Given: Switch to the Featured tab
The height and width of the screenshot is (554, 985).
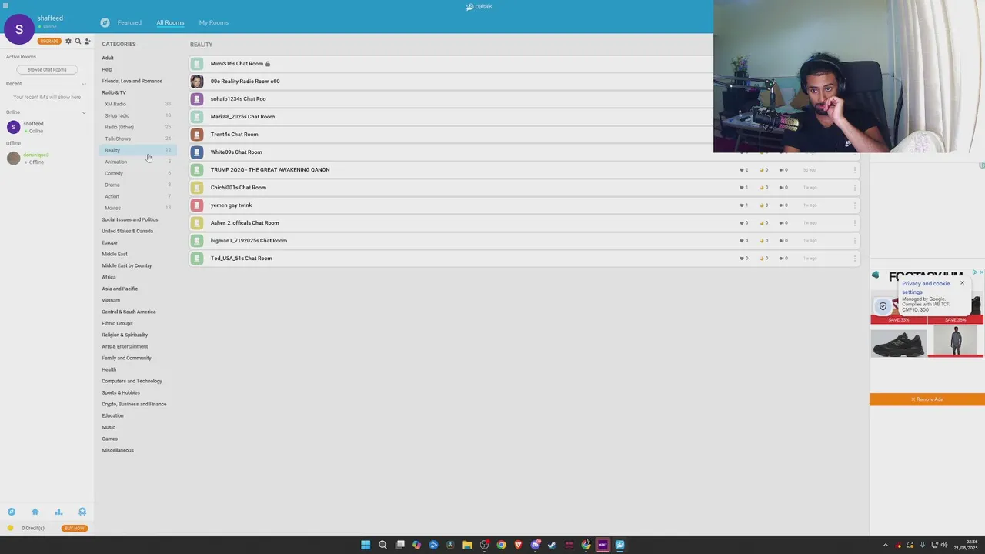Looking at the screenshot, I should [x=129, y=22].
